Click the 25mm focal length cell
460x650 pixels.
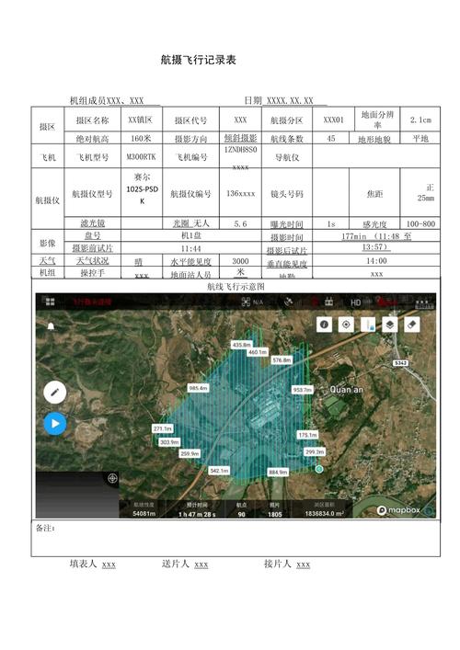pos(420,193)
